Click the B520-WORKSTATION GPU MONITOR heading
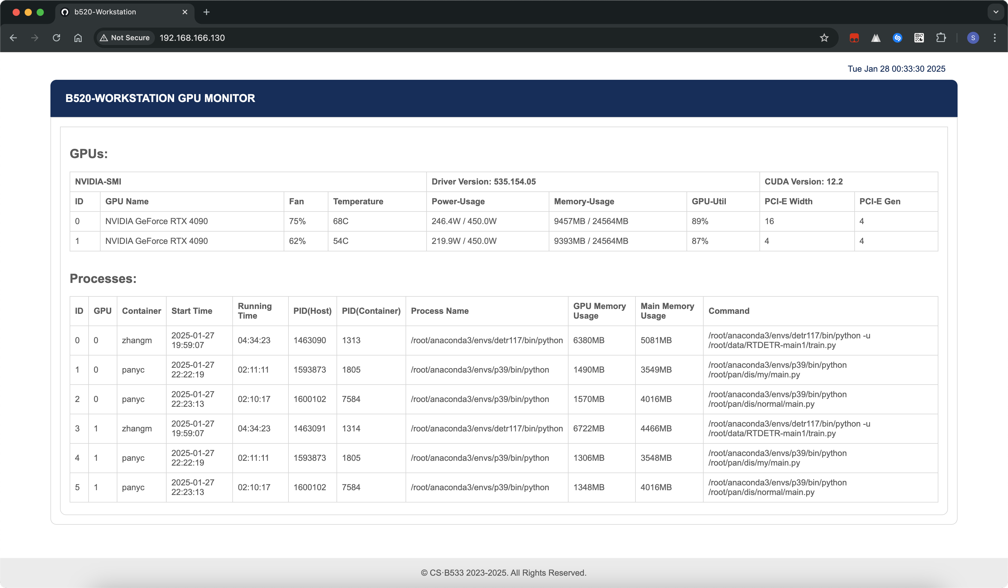The width and height of the screenshot is (1008, 588). click(160, 98)
